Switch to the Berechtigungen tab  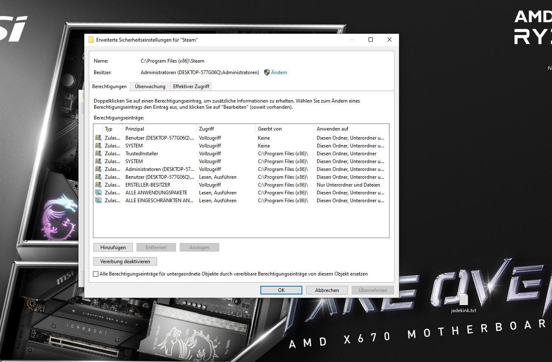click(x=109, y=86)
